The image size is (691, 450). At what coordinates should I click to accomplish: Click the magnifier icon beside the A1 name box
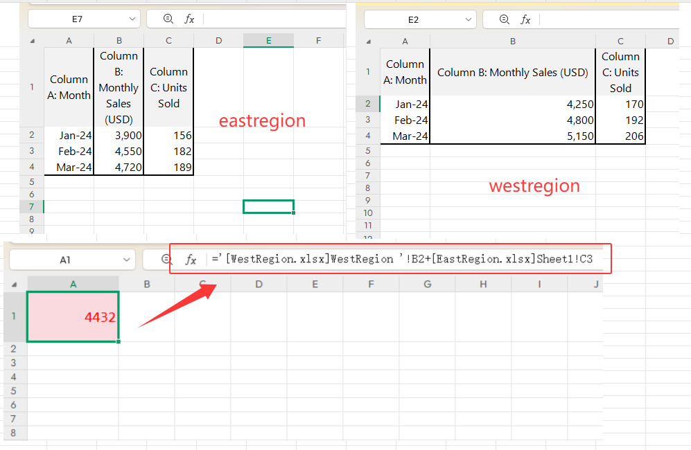pos(166,260)
